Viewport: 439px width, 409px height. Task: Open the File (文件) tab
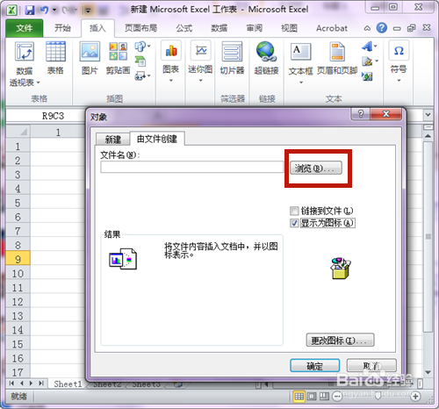(25, 28)
